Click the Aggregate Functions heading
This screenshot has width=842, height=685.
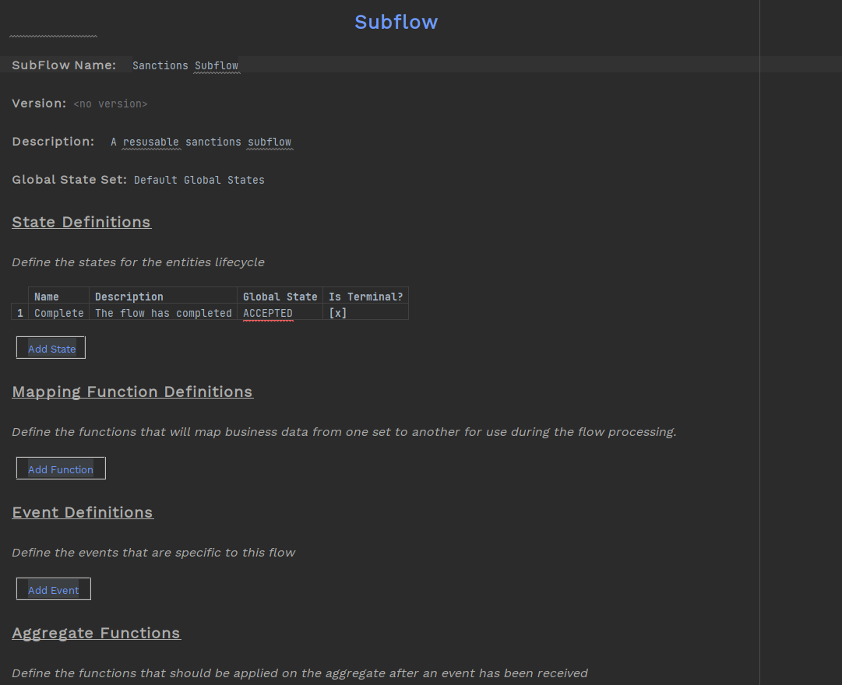96,634
